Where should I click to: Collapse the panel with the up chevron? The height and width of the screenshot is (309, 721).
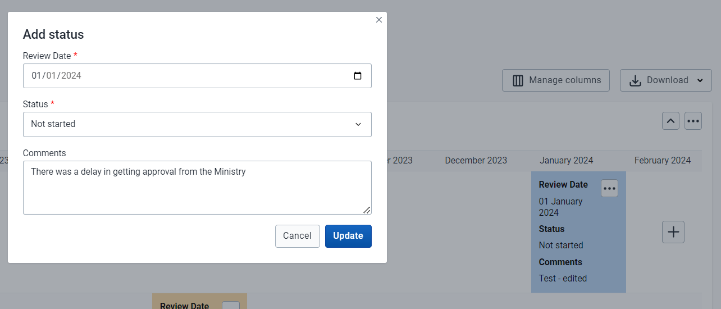(670, 121)
